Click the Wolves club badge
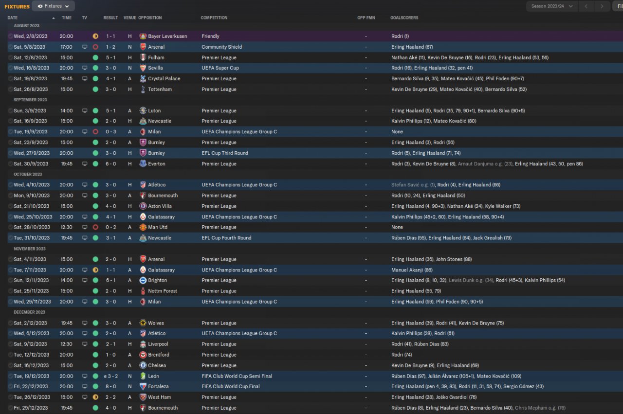This screenshot has width=623, height=414. (143, 323)
